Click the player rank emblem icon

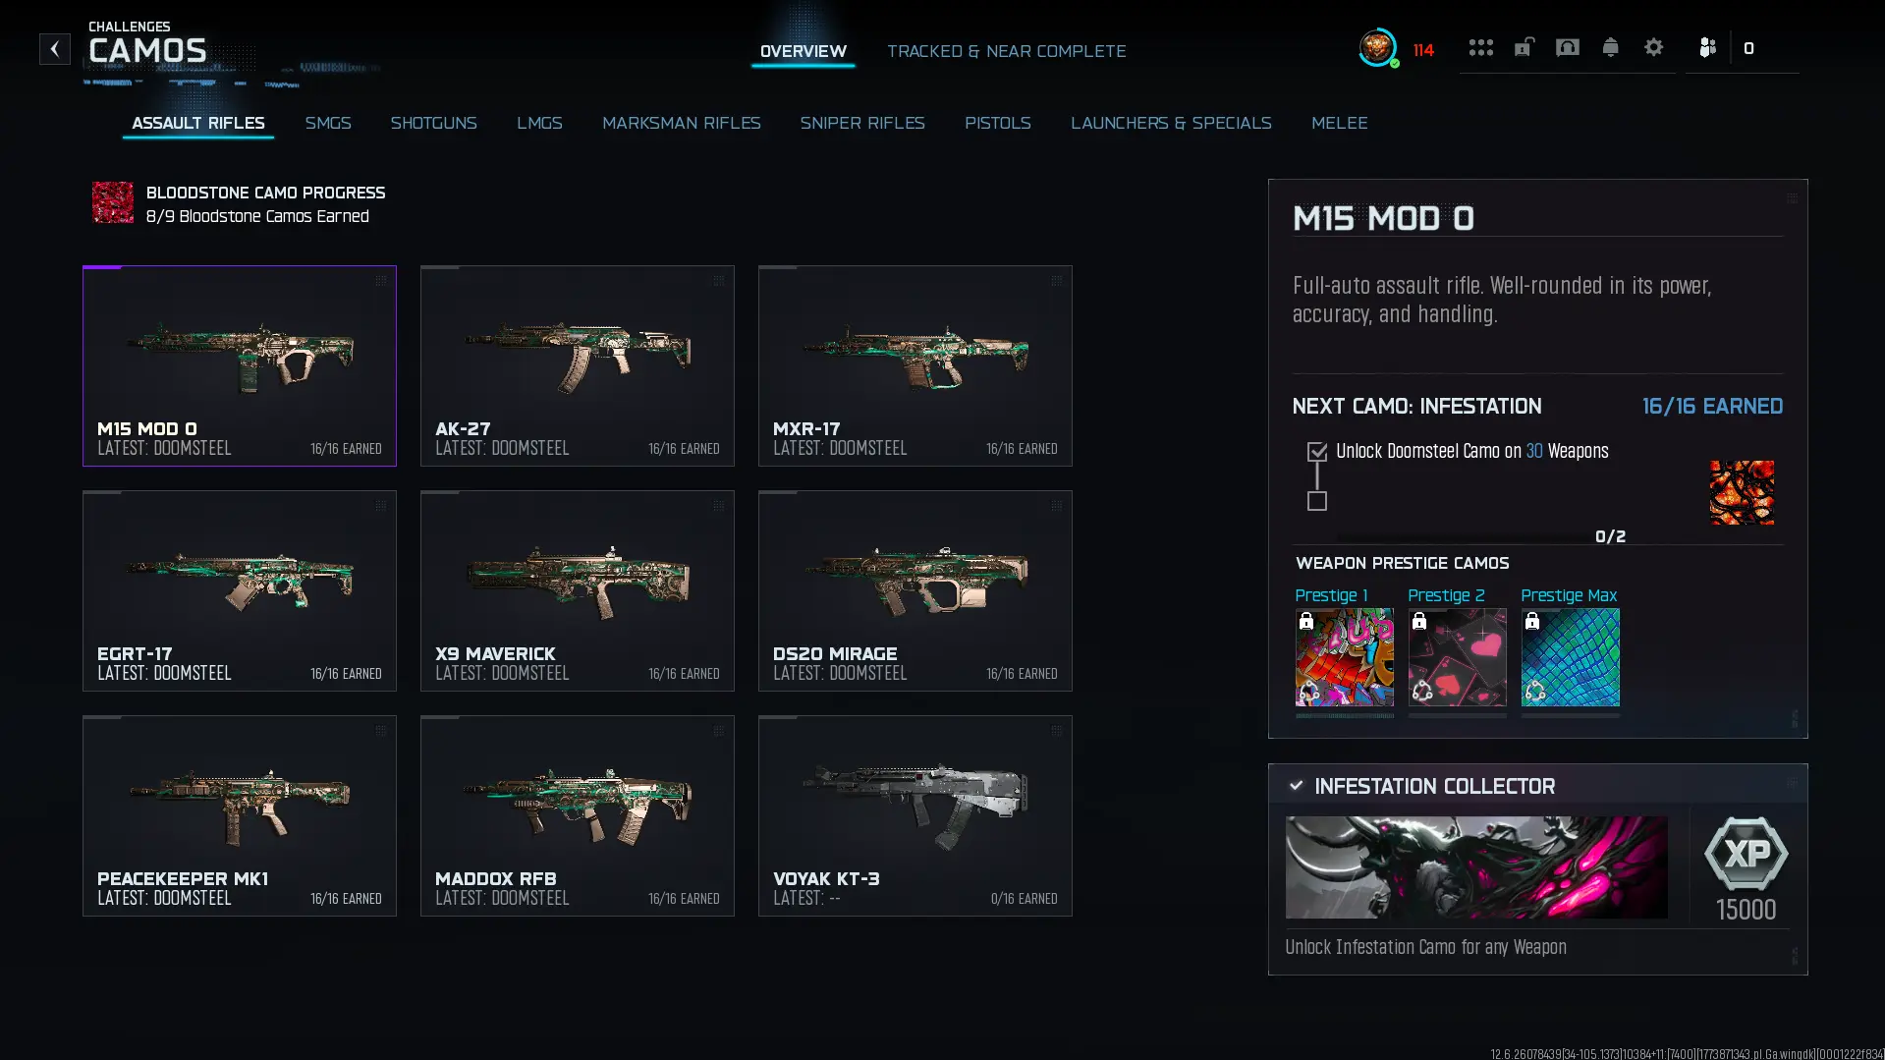[x=1377, y=47]
